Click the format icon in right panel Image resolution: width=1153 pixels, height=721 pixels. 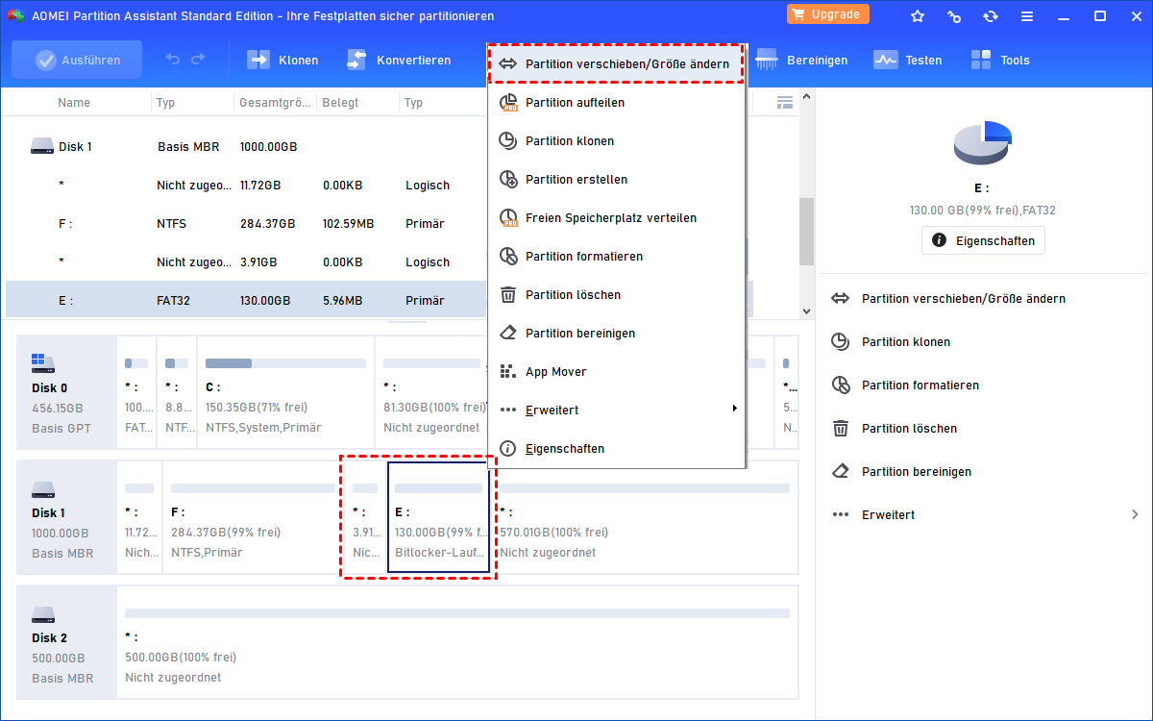(841, 385)
